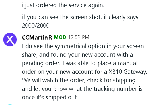152x105 pixels.
Task: Click "once it's shipped out" closing line
Action: pos(50,97)
